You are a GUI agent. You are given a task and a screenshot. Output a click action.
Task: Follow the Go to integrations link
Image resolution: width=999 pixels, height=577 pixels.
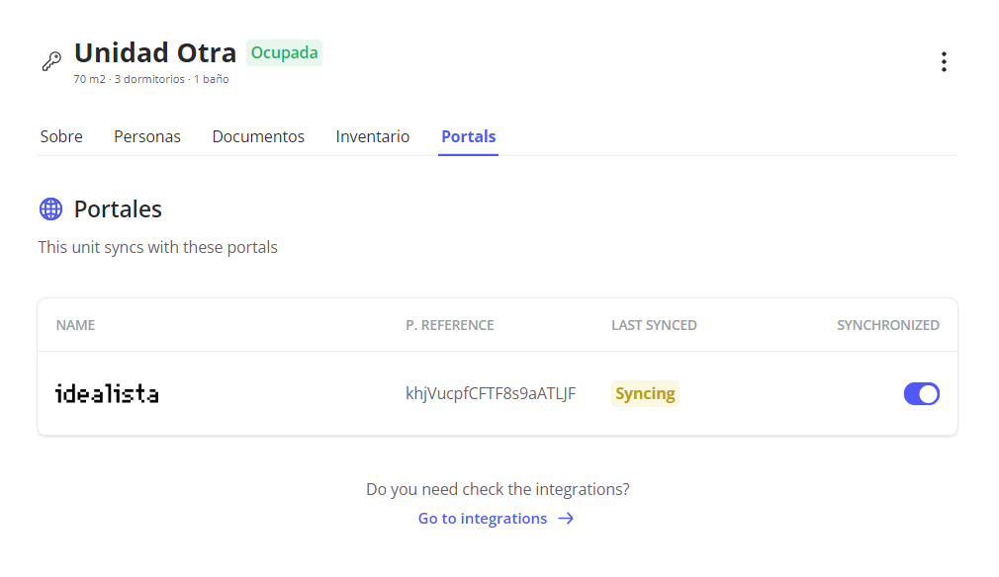[483, 519]
